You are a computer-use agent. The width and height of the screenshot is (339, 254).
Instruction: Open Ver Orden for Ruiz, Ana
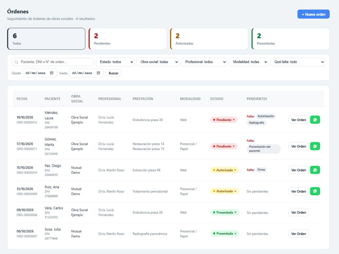[x=299, y=191]
